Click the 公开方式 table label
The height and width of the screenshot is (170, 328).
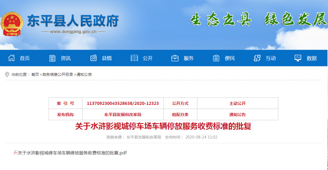[180, 103]
